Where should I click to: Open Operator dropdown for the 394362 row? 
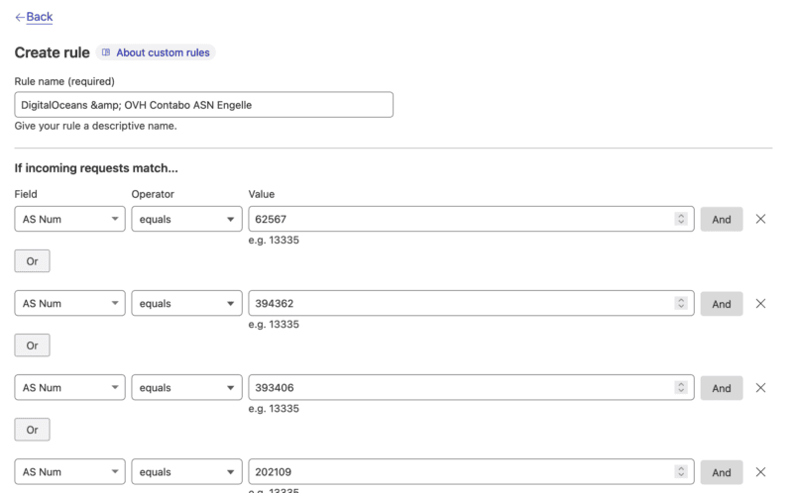186,304
